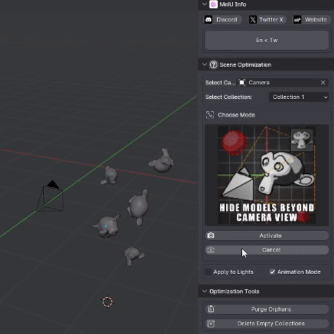The image size is (334, 334).
Task: Click the Select Collection: label
Action: [228, 97]
